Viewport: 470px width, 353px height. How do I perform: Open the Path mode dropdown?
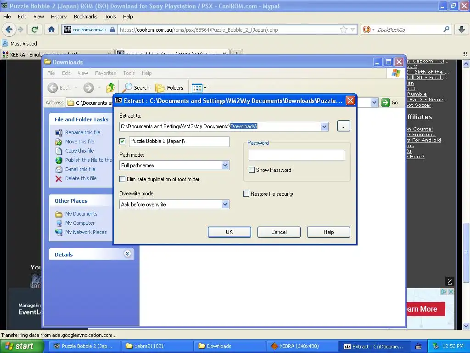coord(225,165)
